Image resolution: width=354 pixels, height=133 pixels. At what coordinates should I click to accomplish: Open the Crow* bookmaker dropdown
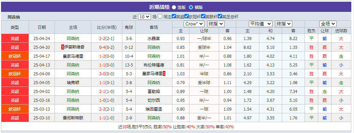(194, 24)
